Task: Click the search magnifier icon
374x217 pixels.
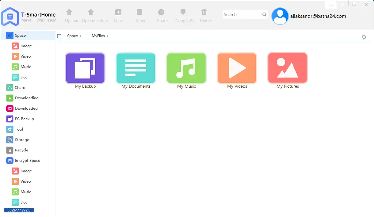Action: tap(264, 15)
